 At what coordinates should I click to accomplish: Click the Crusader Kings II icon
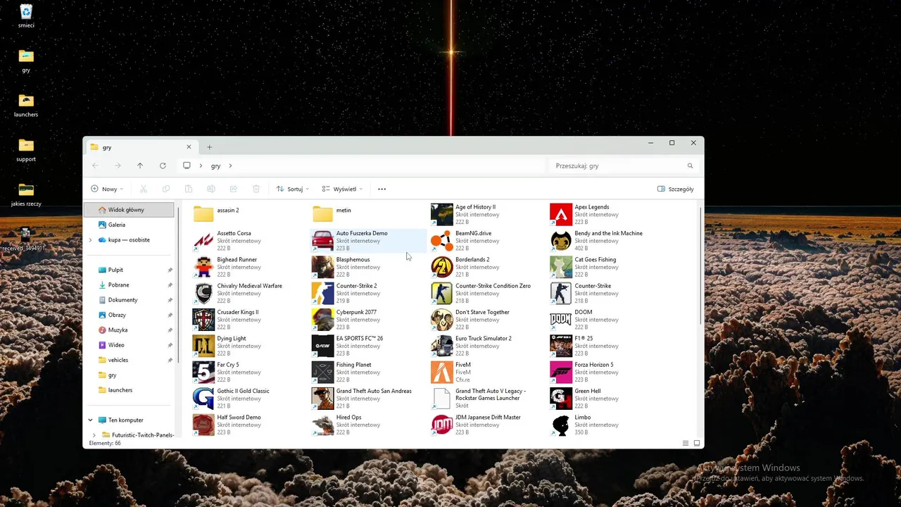[203, 320]
